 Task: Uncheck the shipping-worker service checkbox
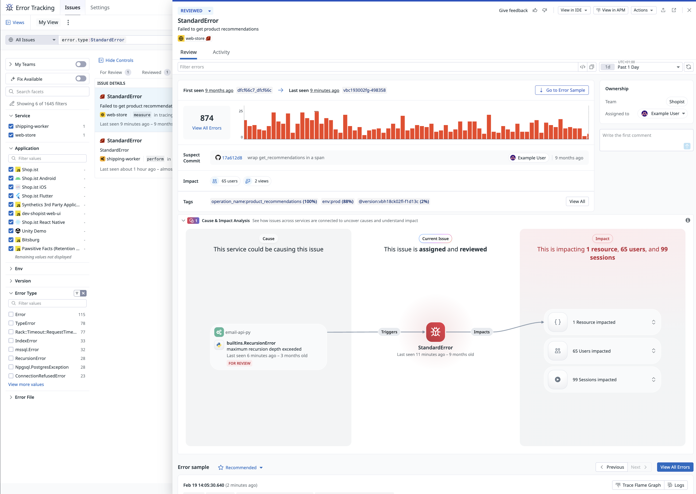(x=11, y=126)
